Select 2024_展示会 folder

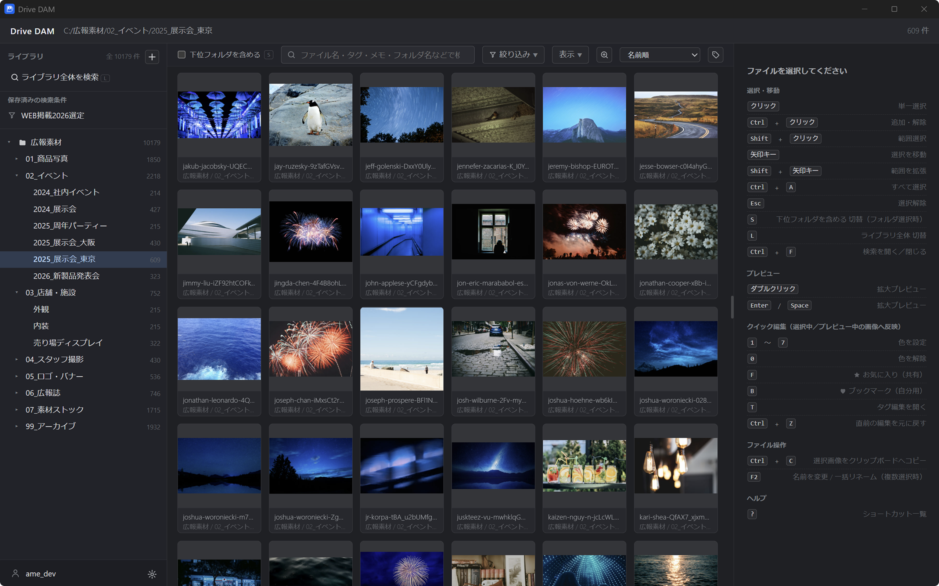pos(83,209)
